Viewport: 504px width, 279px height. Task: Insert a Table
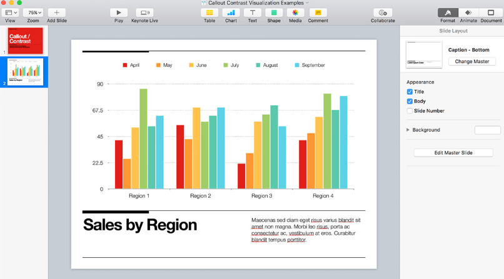(209, 12)
